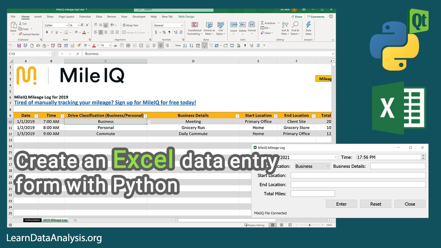The height and width of the screenshot is (248, 441).
Task: Click the End Location input field
Action: [x=358, y=184]
